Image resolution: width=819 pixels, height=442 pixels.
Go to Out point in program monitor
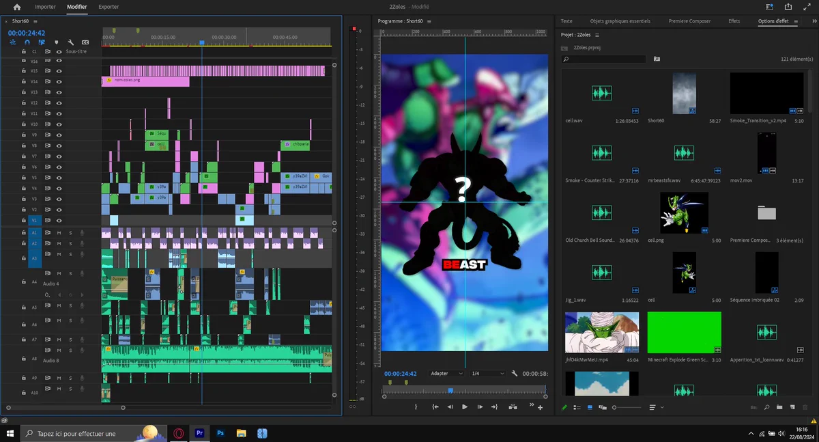495,406
